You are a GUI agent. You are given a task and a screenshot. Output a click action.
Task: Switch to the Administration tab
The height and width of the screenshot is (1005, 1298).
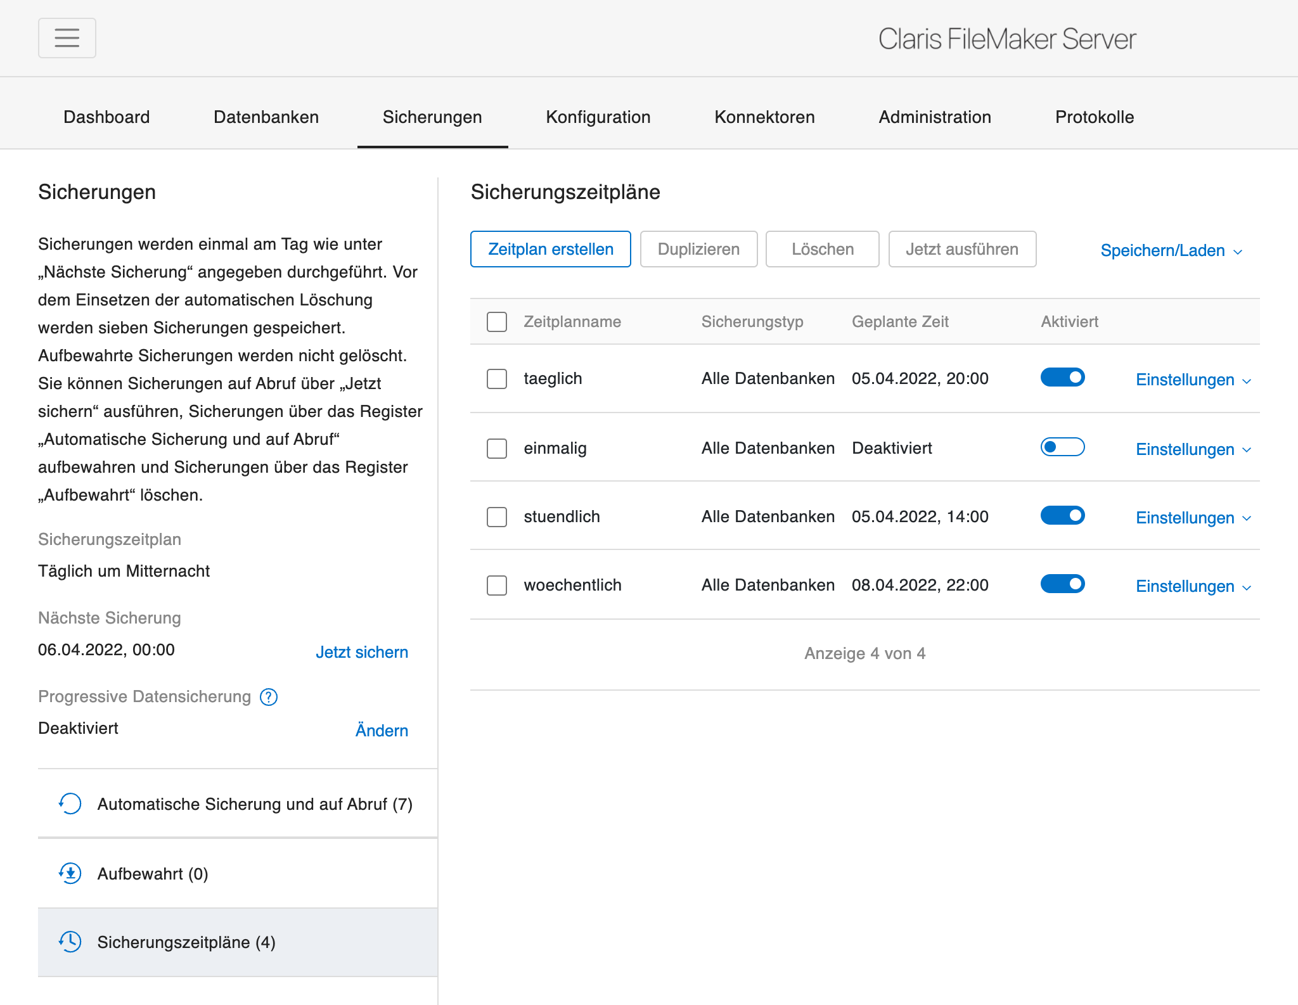(935, 117)
